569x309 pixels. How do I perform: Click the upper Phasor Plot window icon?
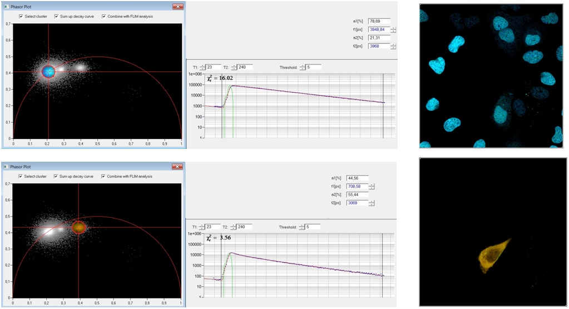(x=6, y=7)
